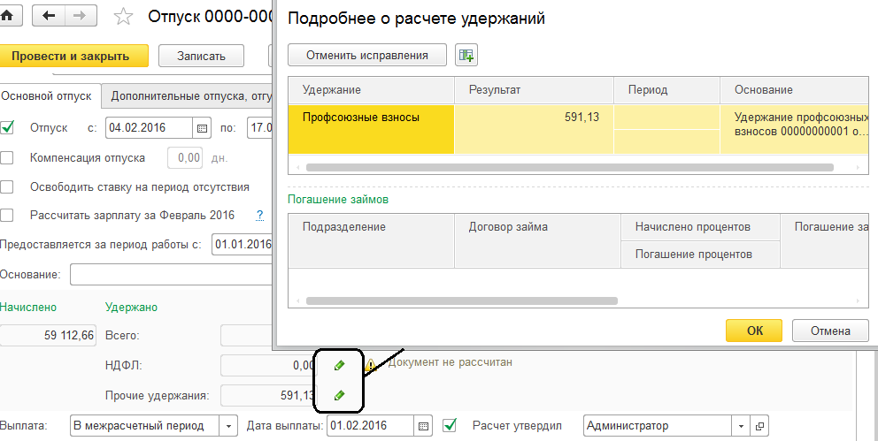The height and width of the screenshot is (441, 878).
Task: Click the Удержание column header
Action: pyautogui.click(x=371, y=90)
